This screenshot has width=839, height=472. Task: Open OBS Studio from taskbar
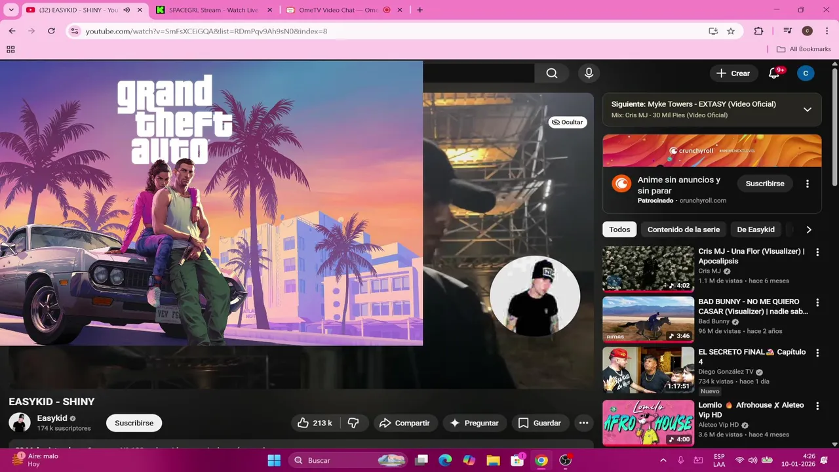pyautogui.click(x=566, y=460)
